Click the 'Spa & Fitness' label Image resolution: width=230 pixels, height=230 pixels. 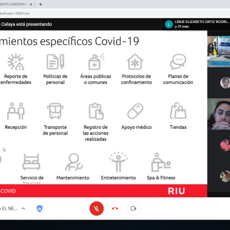pos(161,178)
